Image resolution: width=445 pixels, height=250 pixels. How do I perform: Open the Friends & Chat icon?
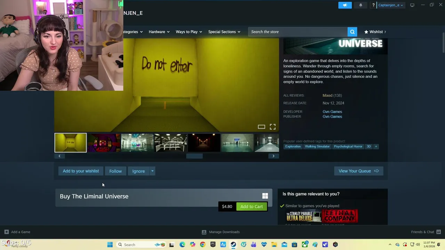pos(438,232)
